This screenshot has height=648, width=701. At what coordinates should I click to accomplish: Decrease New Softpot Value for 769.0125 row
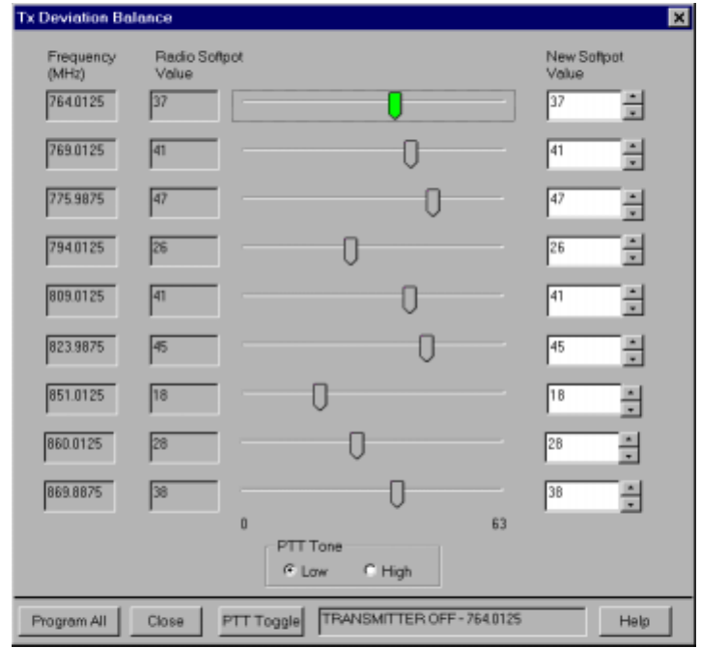point(632,162)
